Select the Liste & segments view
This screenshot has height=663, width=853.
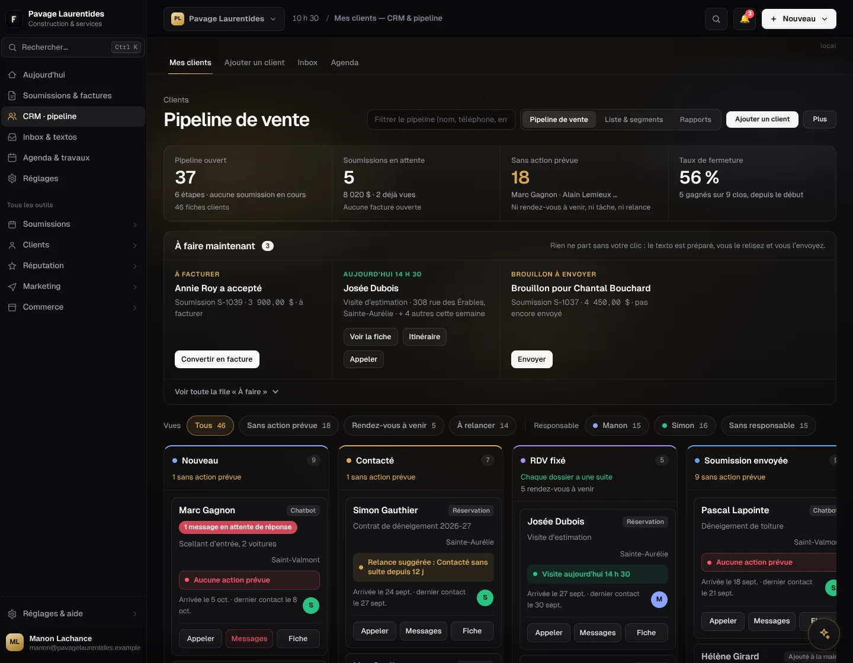tap(634, 120)
